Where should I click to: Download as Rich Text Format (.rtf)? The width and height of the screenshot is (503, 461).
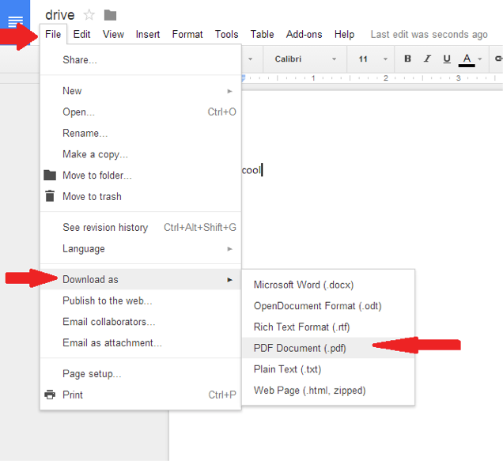(328, 327)
